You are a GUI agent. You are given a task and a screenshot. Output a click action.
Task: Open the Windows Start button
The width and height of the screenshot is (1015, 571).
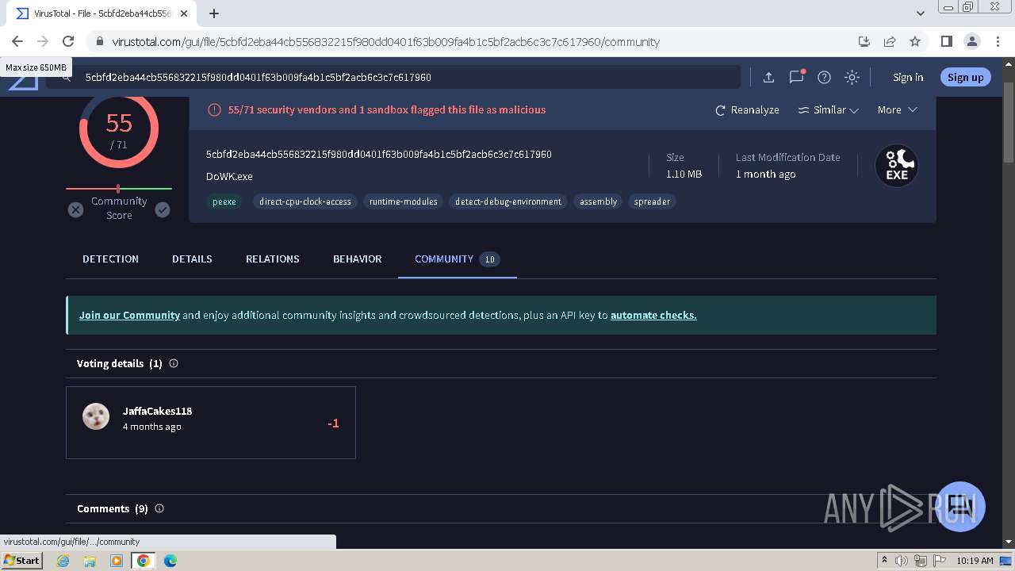click(x=22, y=560)
